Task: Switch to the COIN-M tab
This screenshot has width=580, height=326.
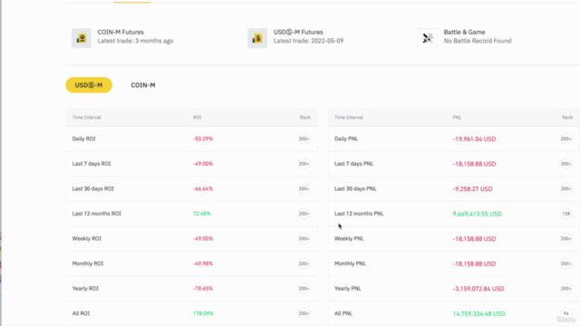Action: (143, 85)
